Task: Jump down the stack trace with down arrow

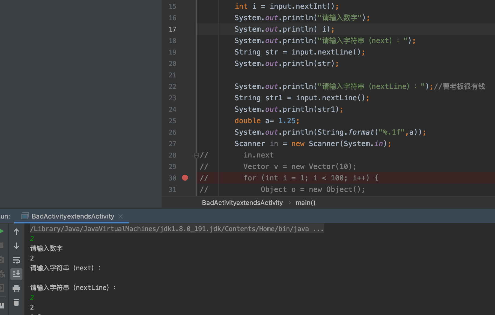Action: [16, 246]
